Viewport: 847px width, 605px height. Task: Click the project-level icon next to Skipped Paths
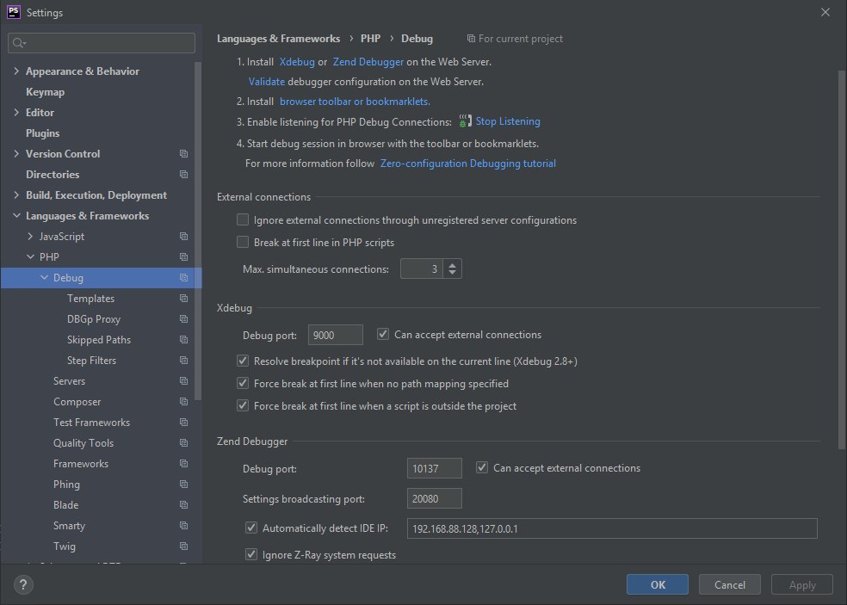(183, 340)
